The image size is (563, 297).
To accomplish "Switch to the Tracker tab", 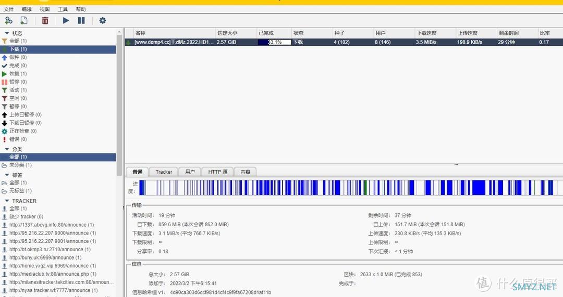I will coord(164,172).
